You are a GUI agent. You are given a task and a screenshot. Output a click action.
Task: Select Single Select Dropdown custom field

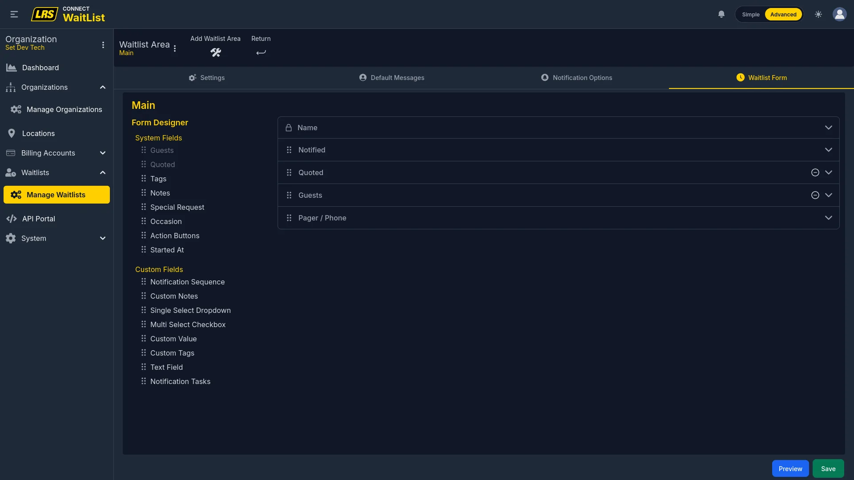click(190, 310)
